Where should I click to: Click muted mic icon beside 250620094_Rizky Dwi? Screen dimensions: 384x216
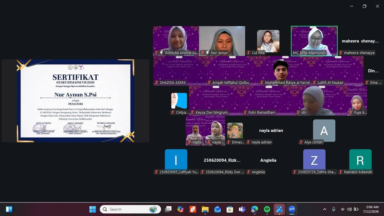coord(202,172)
